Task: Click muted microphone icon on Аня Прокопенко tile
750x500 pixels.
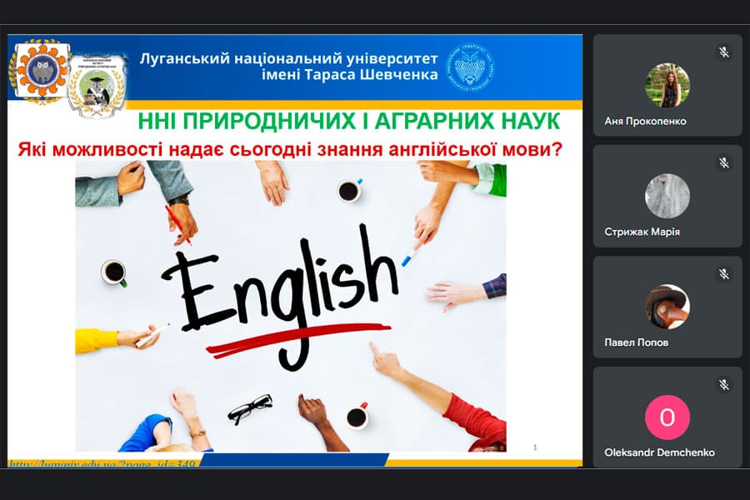Action: pos(724,52)
